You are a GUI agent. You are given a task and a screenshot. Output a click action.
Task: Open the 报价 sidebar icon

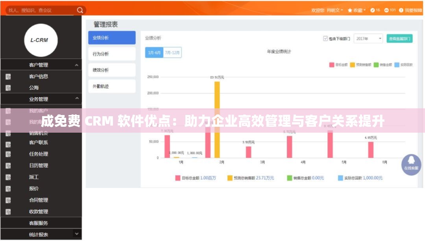pyautogui.click(x=9, y=188)
